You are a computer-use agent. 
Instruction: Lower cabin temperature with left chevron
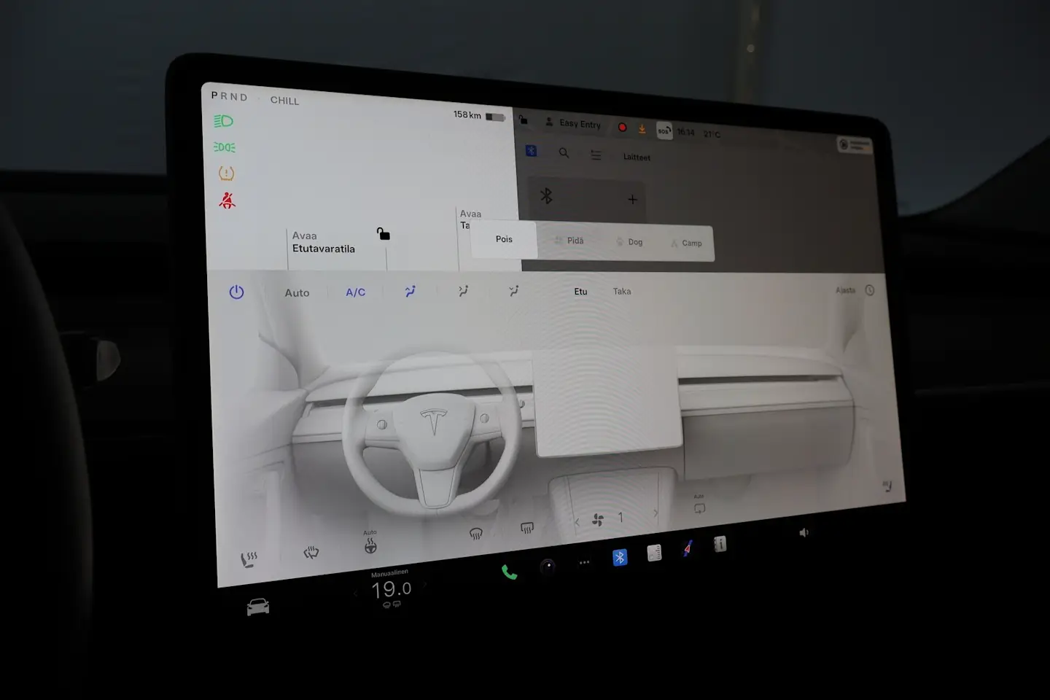click(x=355, y=594)
